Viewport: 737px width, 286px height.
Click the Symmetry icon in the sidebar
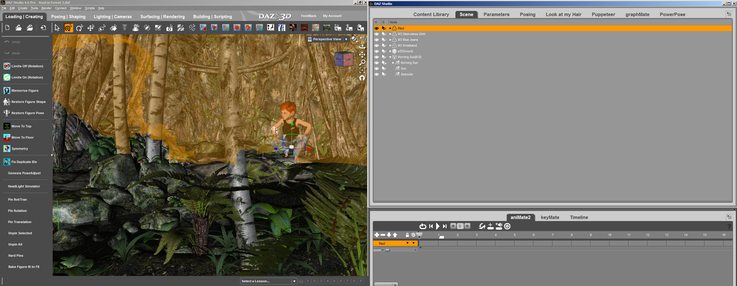pos(7,149)
